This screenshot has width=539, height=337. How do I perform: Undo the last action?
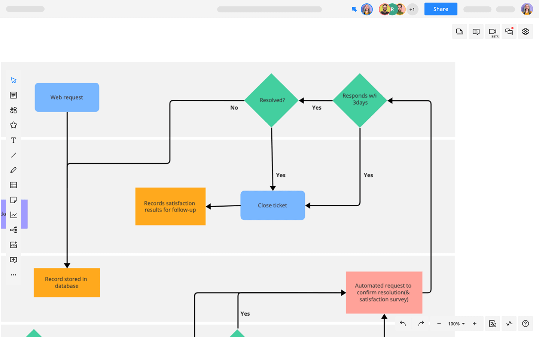(403, 324)
